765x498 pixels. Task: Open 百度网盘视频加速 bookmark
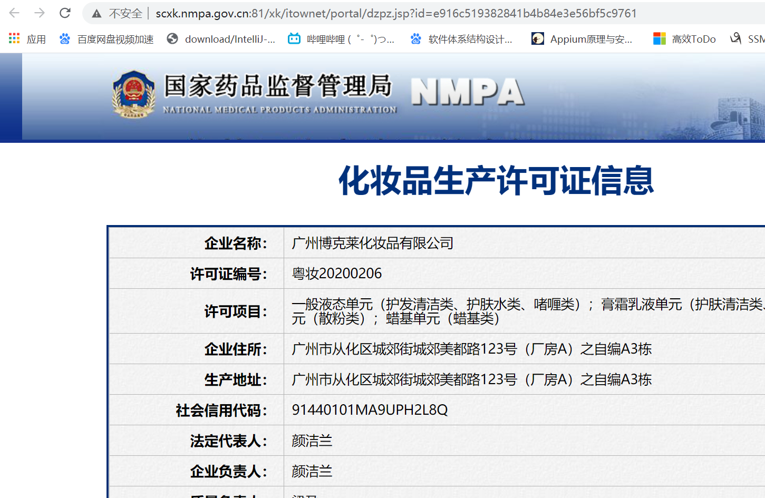[x=106, y=39]
